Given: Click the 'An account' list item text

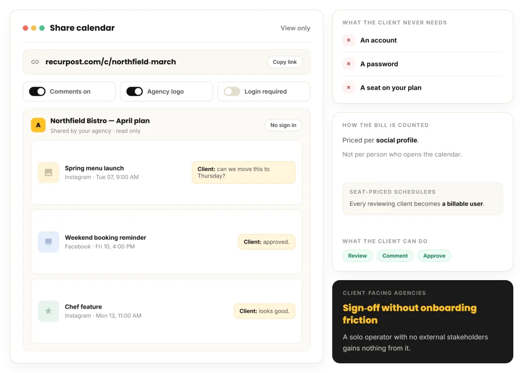Looking at the screenshot, I should (378, 40).
